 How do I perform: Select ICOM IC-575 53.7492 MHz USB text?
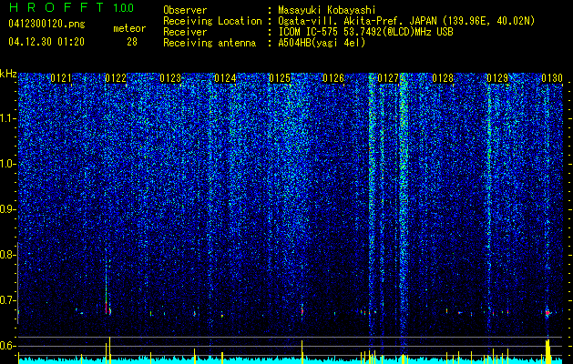(365, 32)
